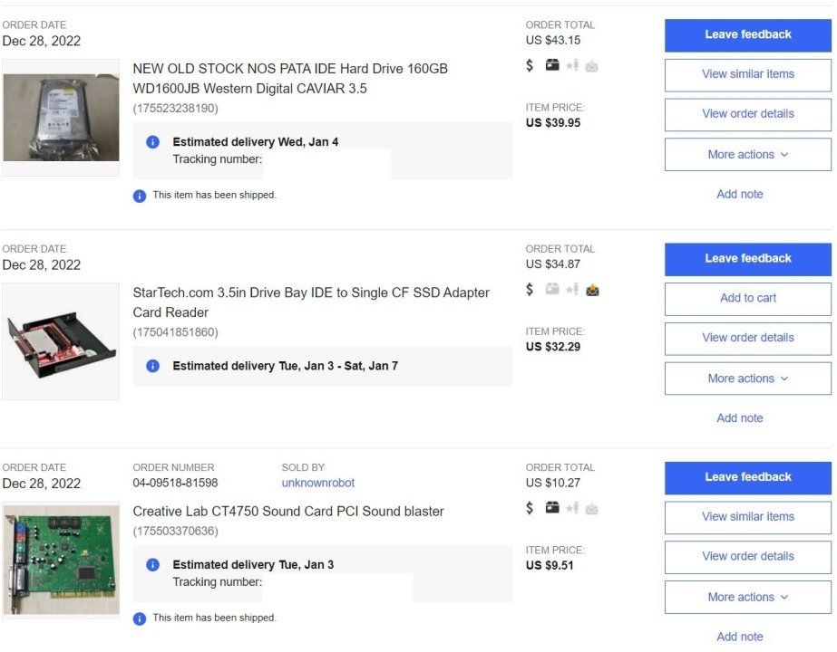Open the seller unknownrobot profile link
Image resolution: width=837 pixels, height=652 pixels.
(x=318, y=484)
